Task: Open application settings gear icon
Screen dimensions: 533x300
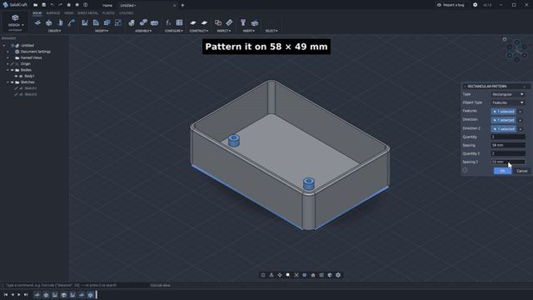Action: 476,5
